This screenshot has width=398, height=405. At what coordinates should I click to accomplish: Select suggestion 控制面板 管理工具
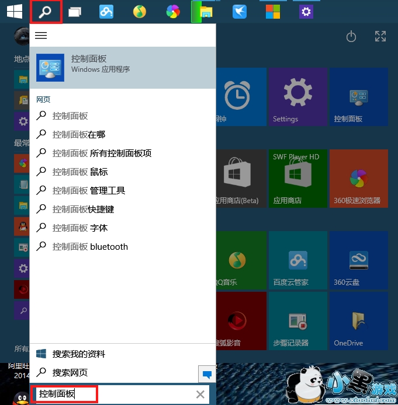point(123,191)
